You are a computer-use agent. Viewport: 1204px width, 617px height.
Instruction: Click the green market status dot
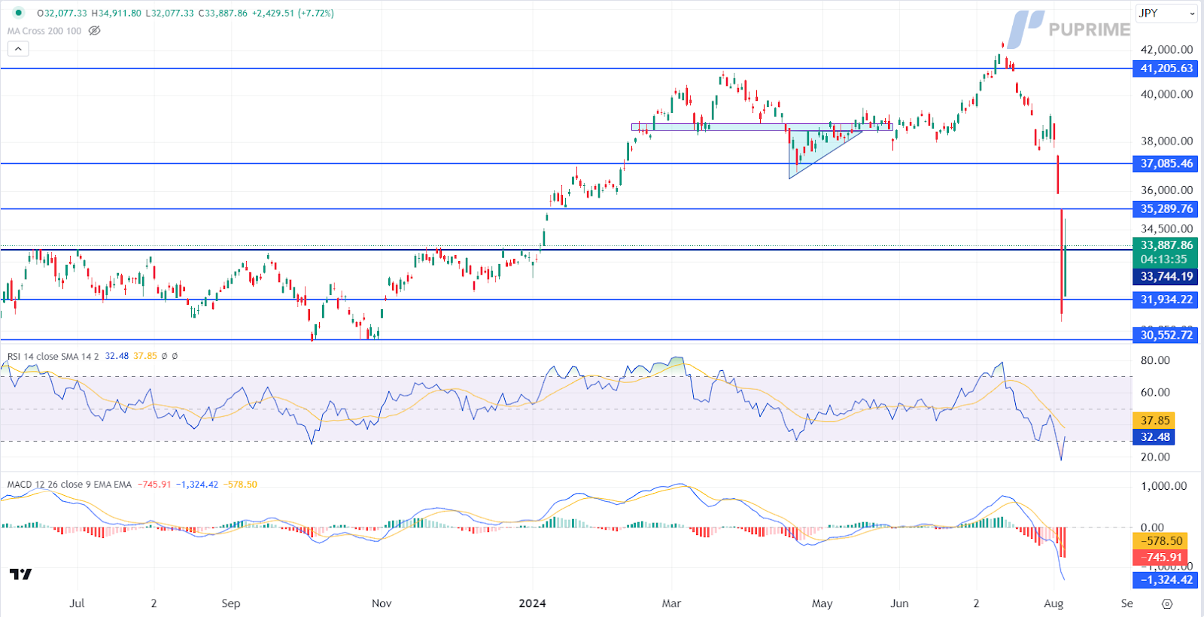pyautogui.click(x=19, y=13)
